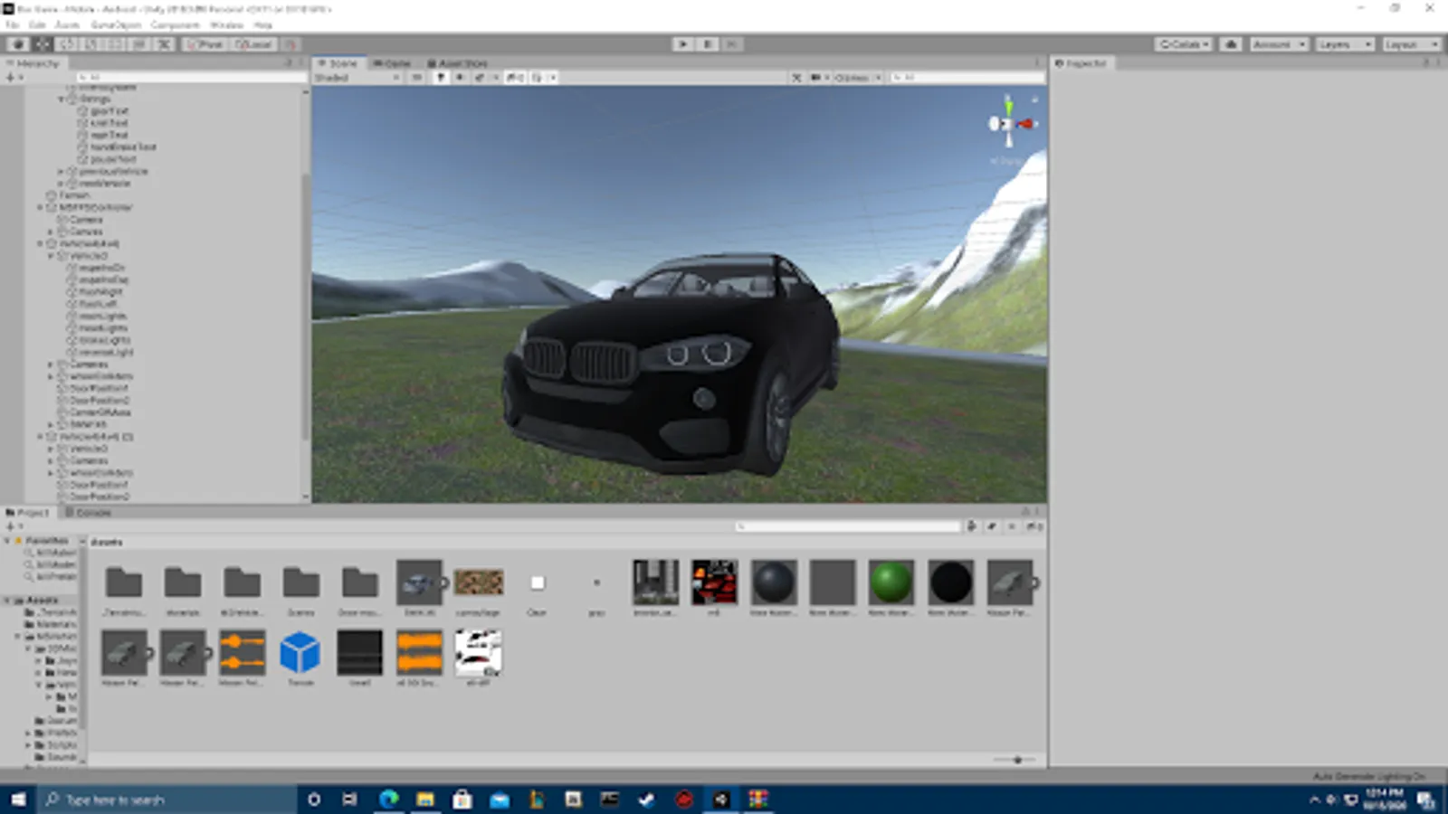Viewport: 1448px width, 814px height.
Task: Adjust the asset icon size slider
Action: tap(1017, 760)
